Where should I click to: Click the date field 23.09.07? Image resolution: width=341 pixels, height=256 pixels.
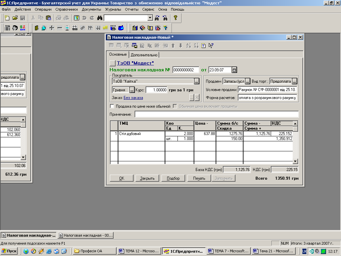220,70
